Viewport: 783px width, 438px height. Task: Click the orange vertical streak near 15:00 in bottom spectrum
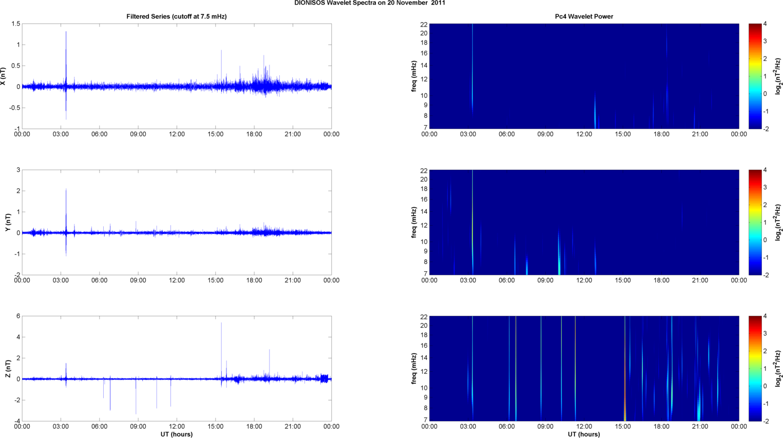625,368
